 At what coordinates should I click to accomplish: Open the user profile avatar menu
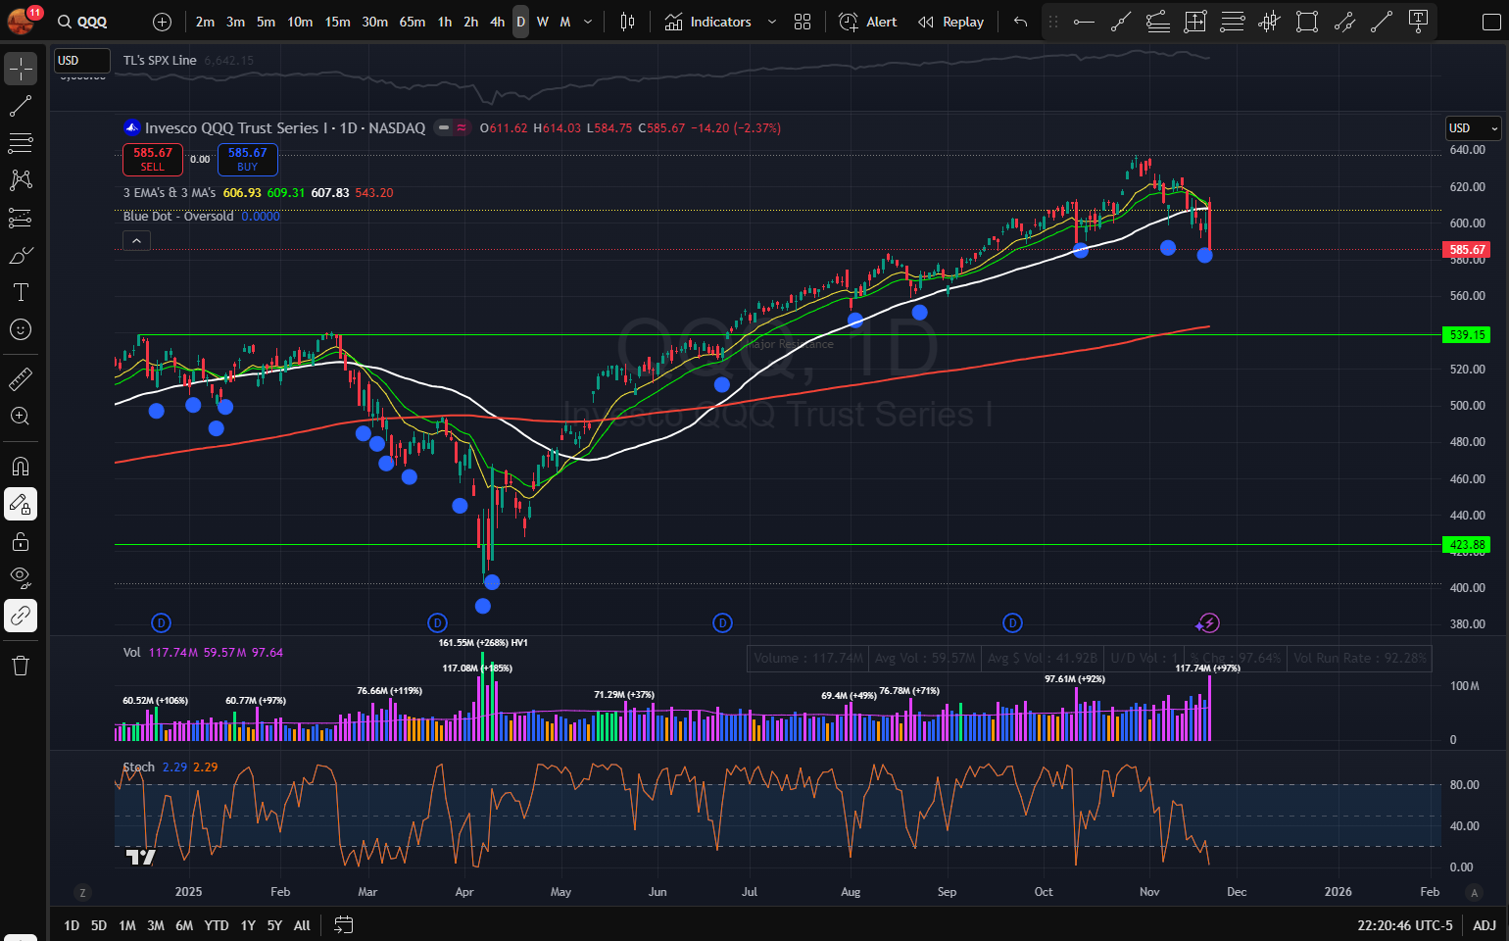tap(22, 20)
